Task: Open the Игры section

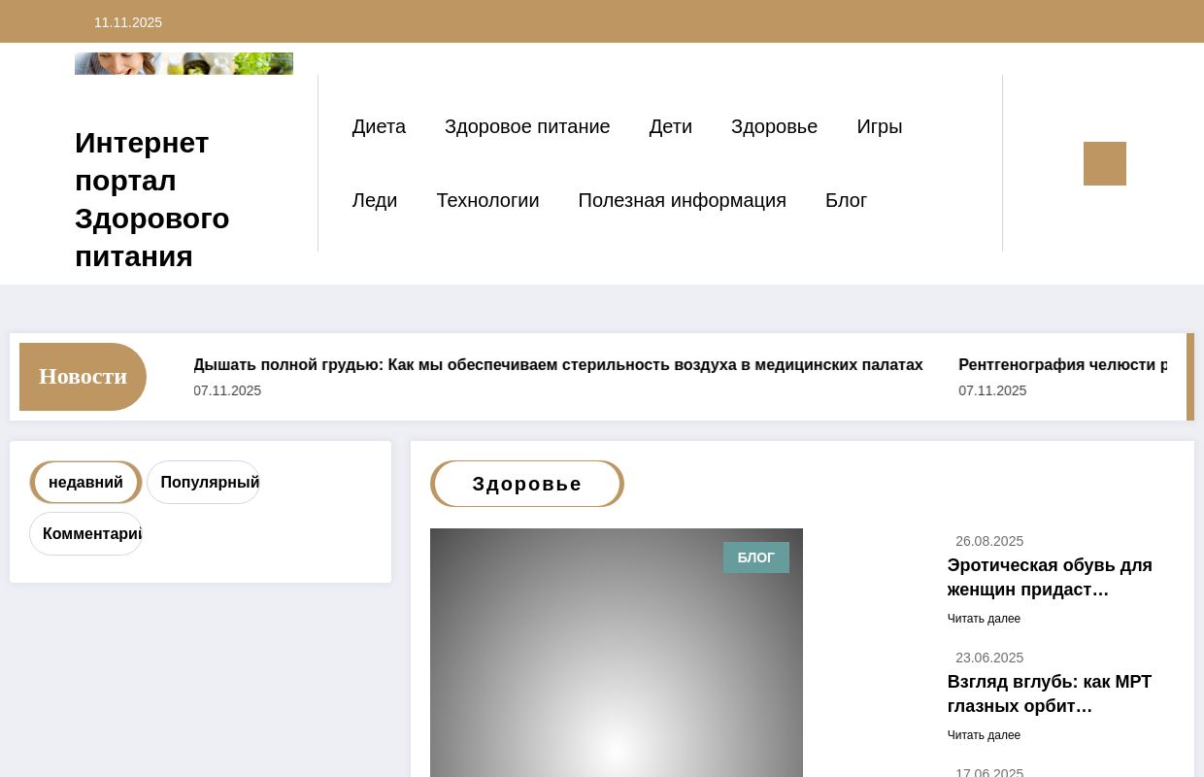Action: [x=879, y=126]
